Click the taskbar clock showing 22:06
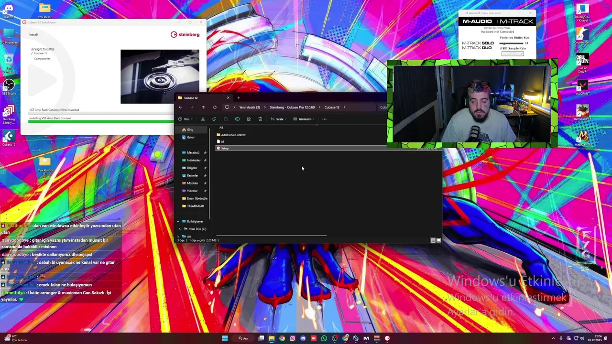The image size is (612, 344). point(595,338)
